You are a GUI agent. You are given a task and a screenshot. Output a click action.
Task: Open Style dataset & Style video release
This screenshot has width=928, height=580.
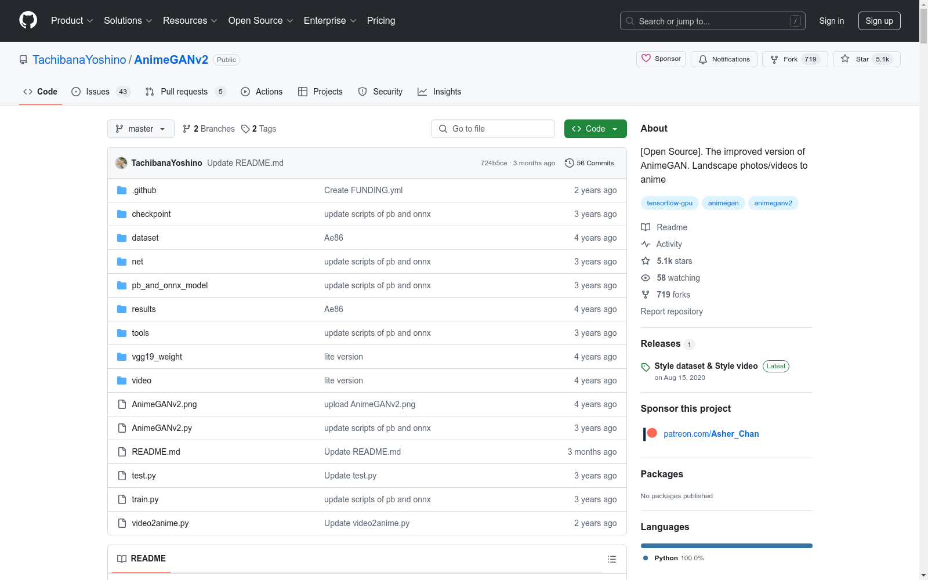706,366
